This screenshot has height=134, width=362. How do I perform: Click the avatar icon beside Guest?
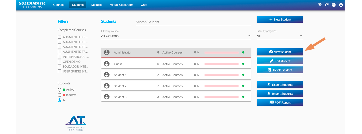(x=107, y=64)
